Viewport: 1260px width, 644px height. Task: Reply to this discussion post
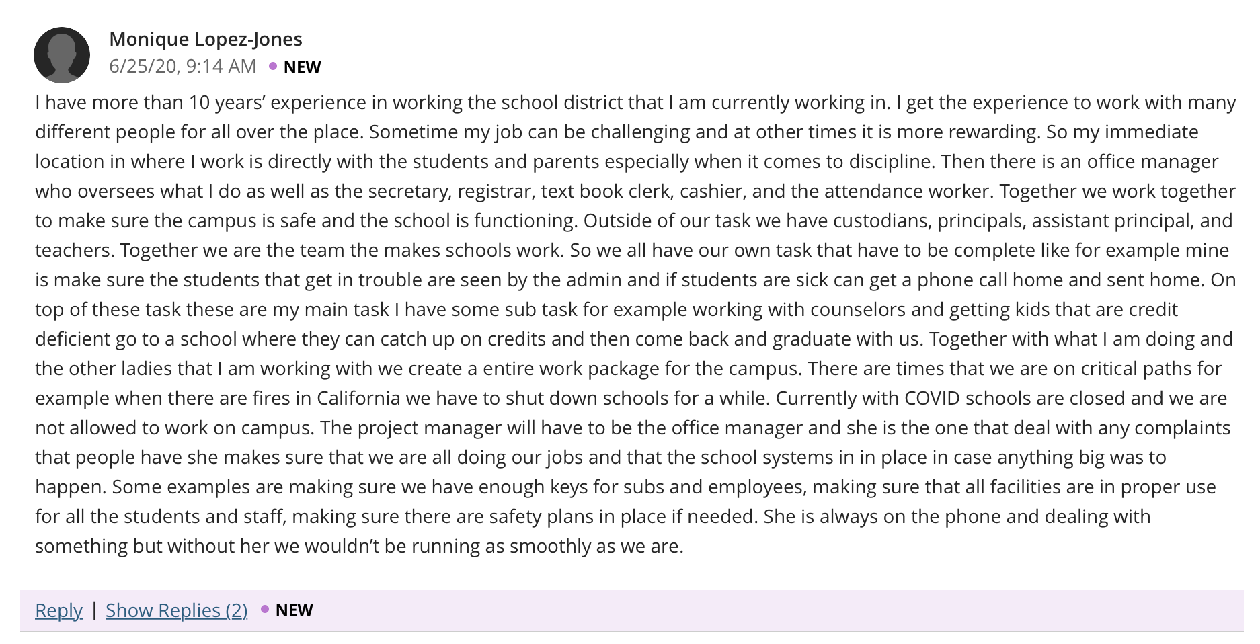58,610
